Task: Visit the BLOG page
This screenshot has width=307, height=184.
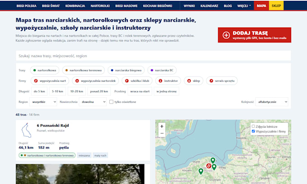Action: click(228, 6)
